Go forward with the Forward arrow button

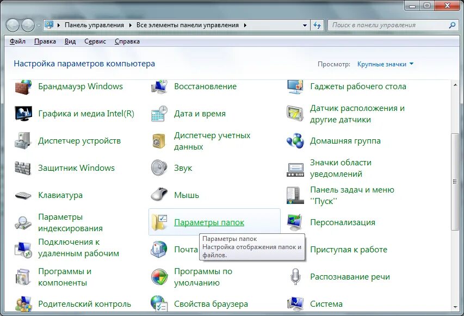[28, 25]
